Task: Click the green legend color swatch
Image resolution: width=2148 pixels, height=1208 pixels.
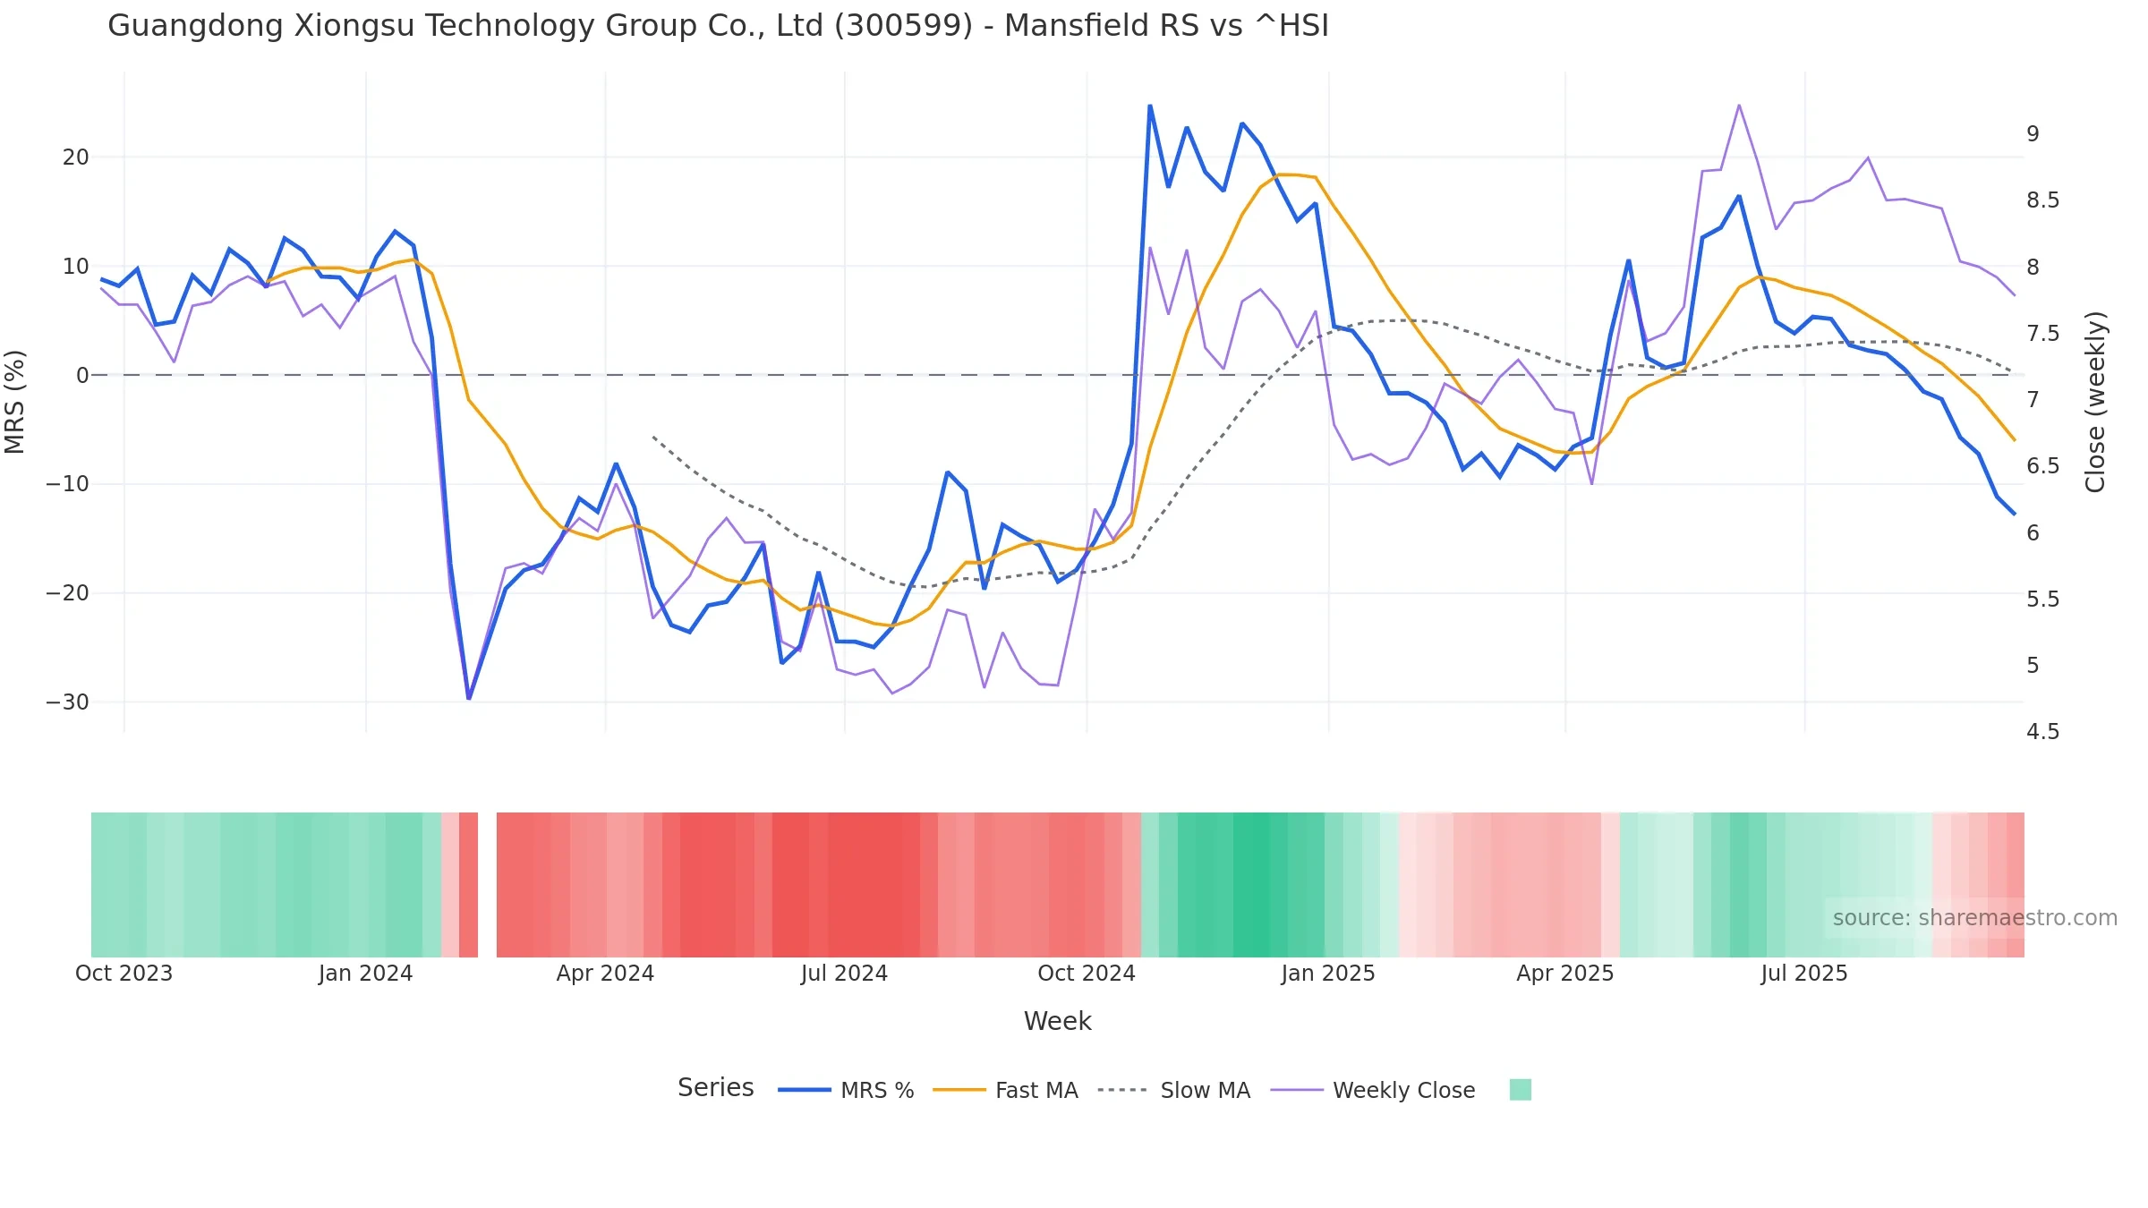Action: tap(1520, 1090)
